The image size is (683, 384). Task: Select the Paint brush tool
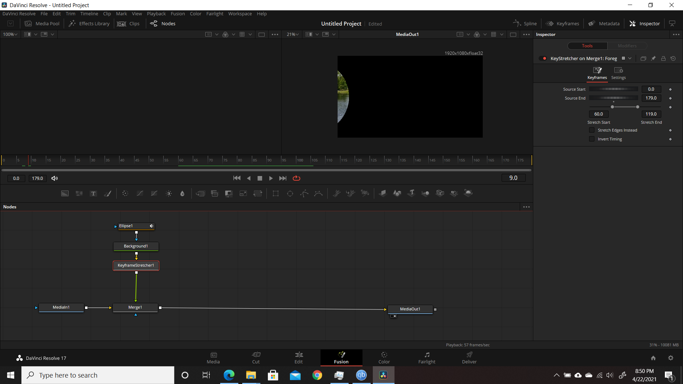click(107, 193)
